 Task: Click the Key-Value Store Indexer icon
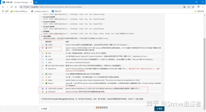(46, 66)
